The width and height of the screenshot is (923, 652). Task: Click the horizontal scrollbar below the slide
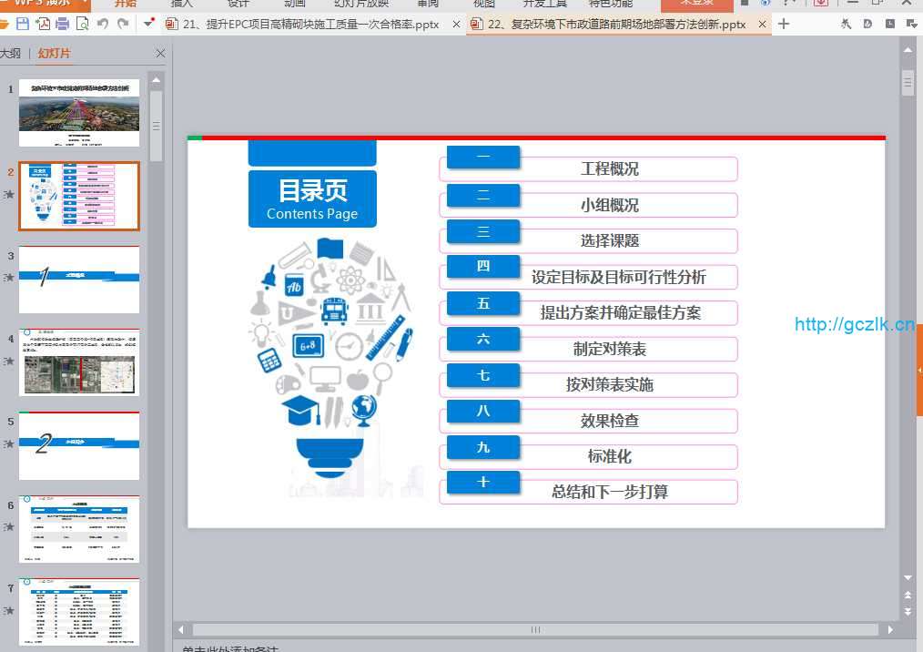(535, 629)
